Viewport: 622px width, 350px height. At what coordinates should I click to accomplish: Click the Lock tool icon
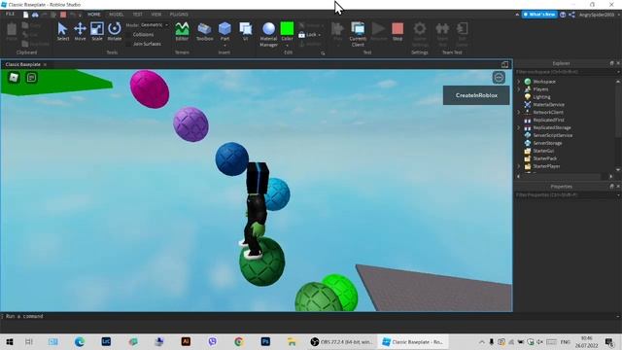point(302,35)
